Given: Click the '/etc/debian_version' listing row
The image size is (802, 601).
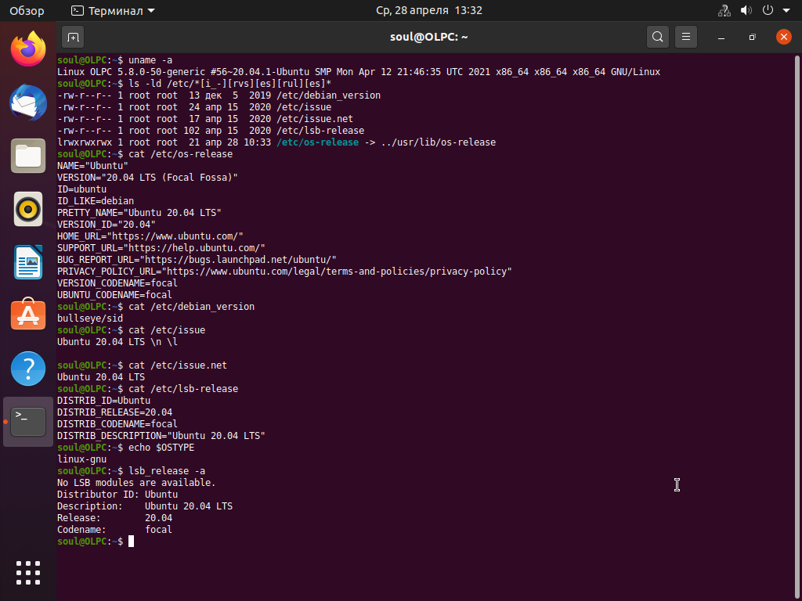Looking at the screenshot, I should (x=219, y=95).
